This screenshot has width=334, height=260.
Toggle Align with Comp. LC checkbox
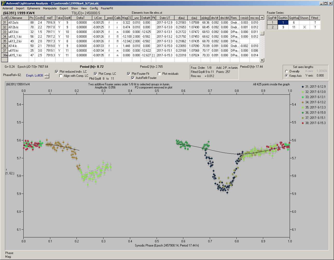pos(61,76)
